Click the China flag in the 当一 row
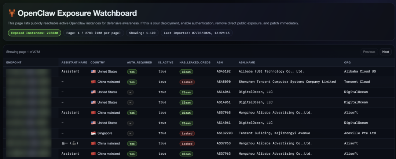The height and width of the screenshot is (159, 396). pos(93,143)
